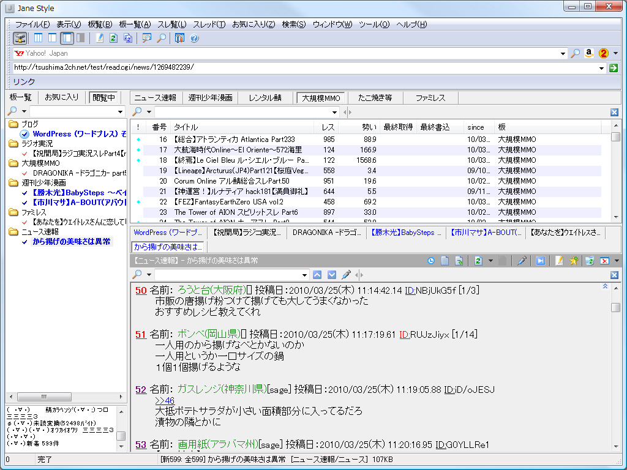Delete thread log using the trash icon

(x=591, y=261)
